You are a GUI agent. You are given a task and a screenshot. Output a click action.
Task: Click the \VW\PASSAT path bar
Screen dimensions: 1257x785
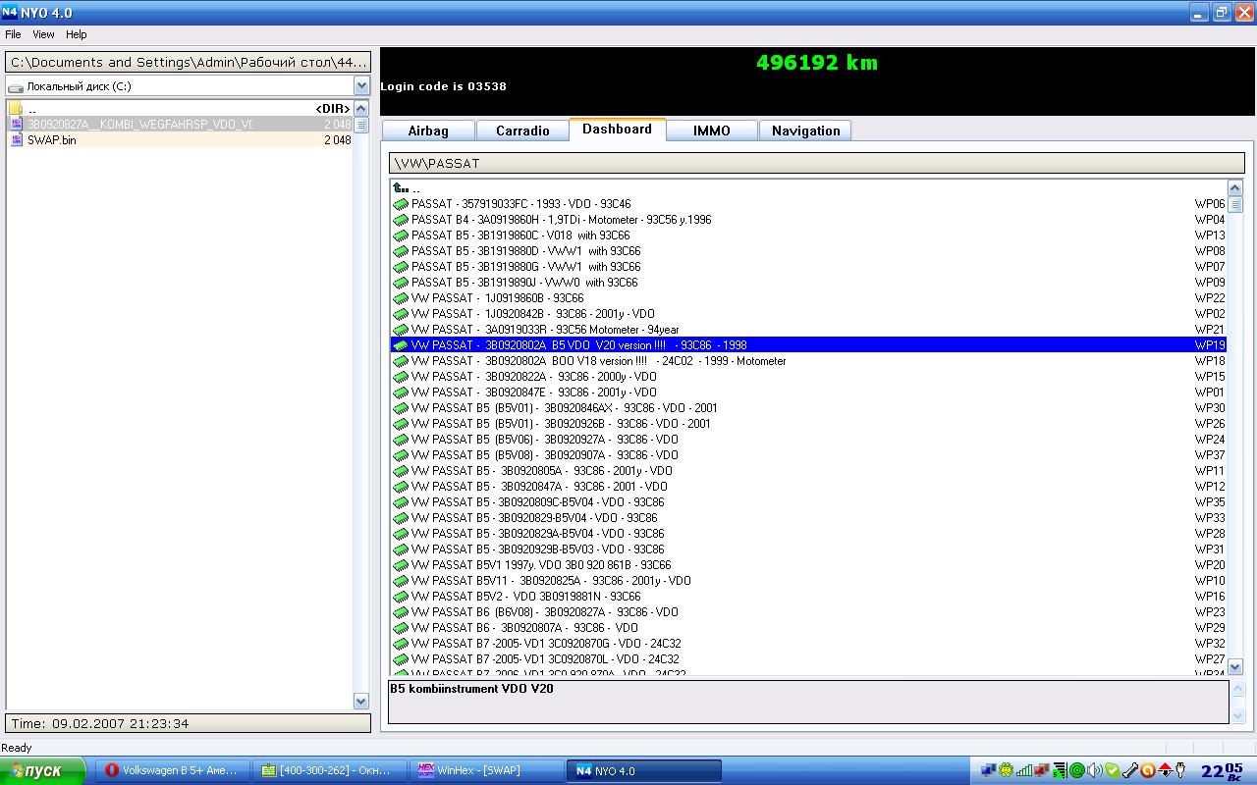point(816,164)
